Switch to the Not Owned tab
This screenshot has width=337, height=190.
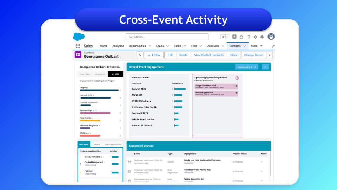click(84, 144)
